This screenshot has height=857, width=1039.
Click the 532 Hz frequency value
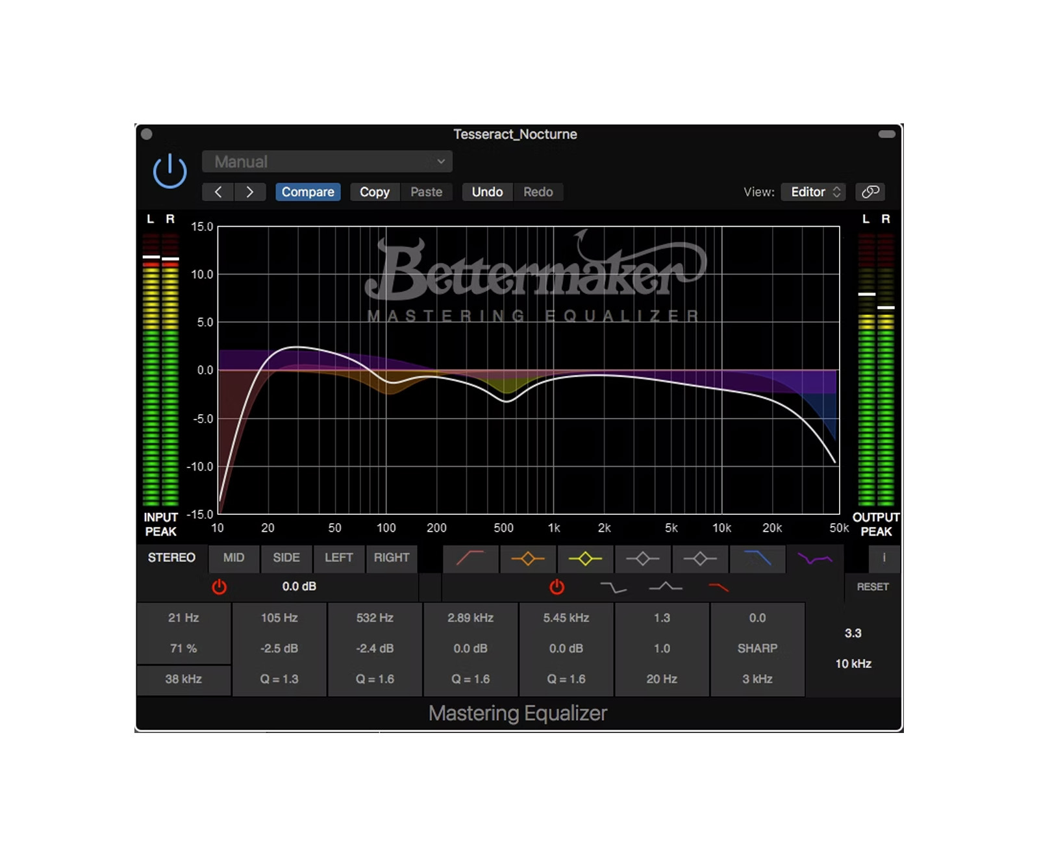click(x=375, y=618)
